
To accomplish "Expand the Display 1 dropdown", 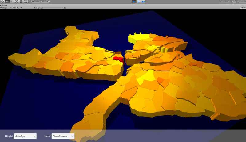I will click(6, 7).
